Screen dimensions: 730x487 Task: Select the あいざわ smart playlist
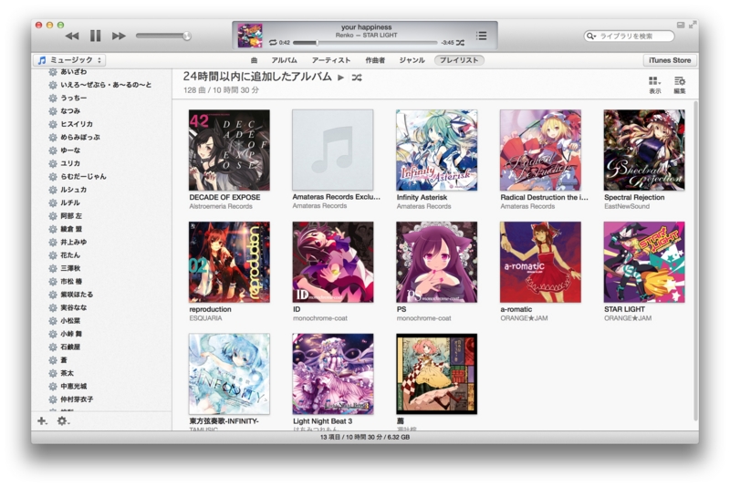click(x=101, y=72)
